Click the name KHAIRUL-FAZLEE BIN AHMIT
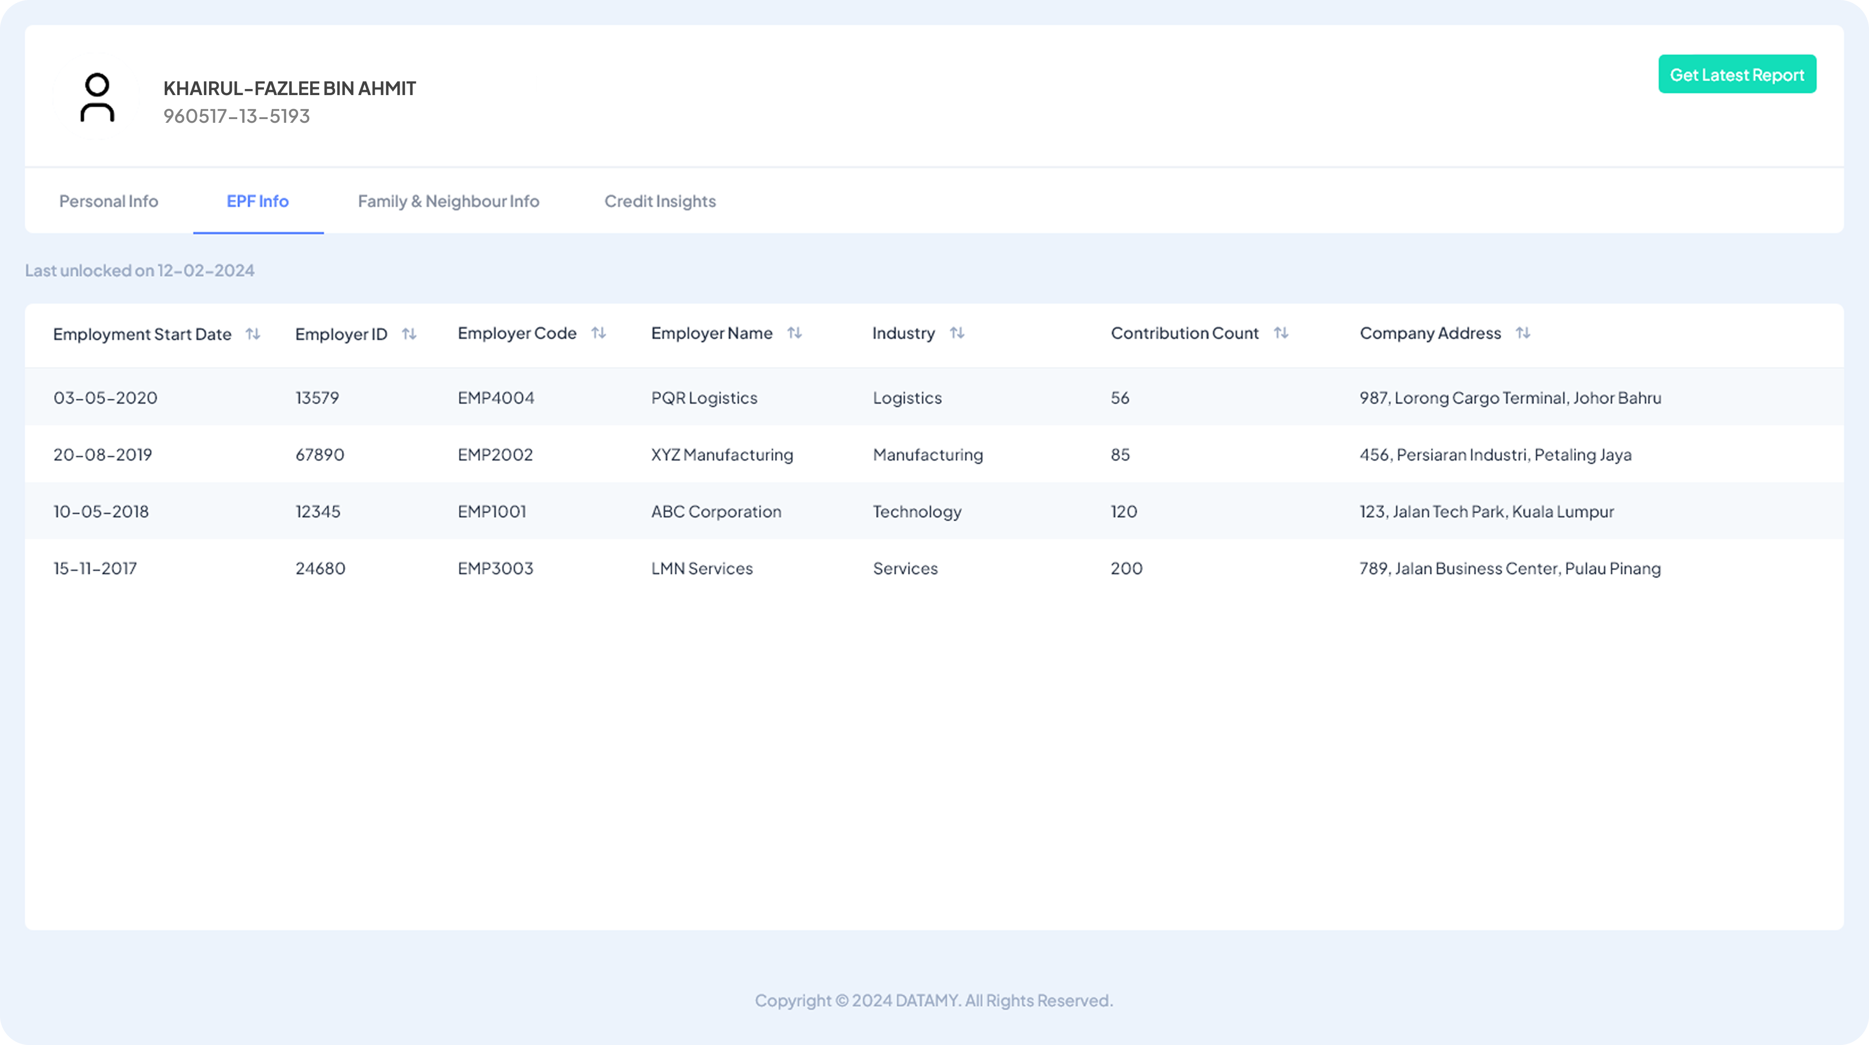Screen dimensions: 1869x1045 coord(289,88)
